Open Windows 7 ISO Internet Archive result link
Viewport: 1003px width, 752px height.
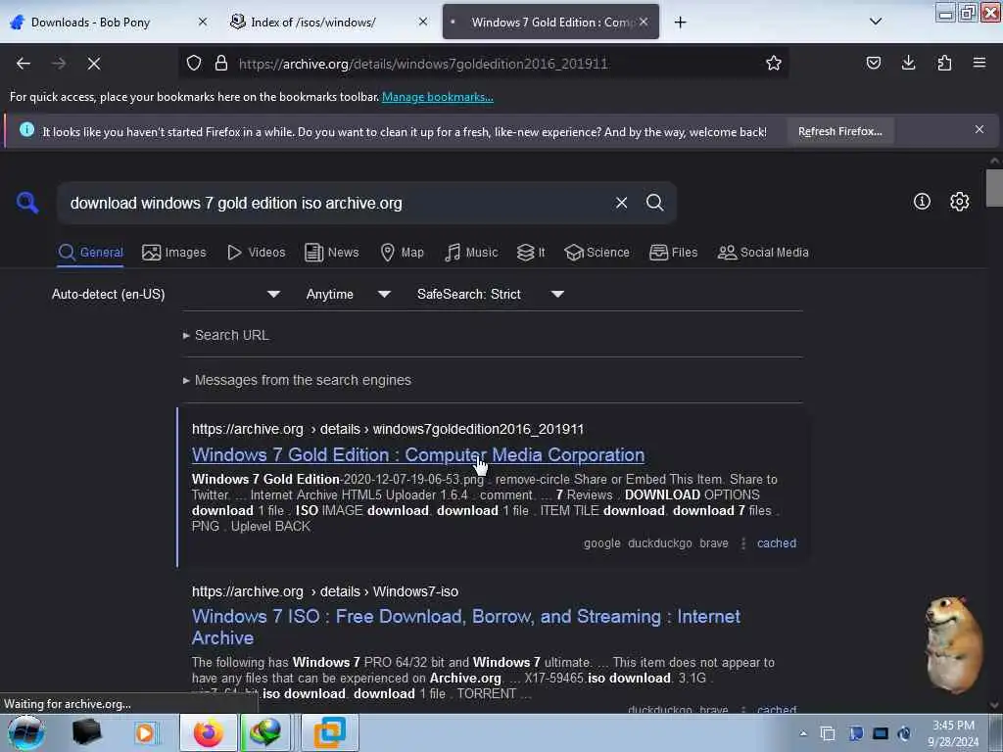pyautogui.click(x=465, y=627)
